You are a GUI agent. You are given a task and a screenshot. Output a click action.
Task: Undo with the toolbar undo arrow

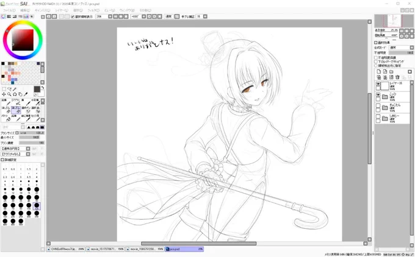[x=49, y=16]
